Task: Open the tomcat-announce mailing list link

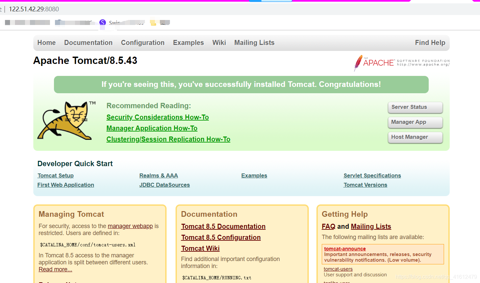Action: [345, 249]
